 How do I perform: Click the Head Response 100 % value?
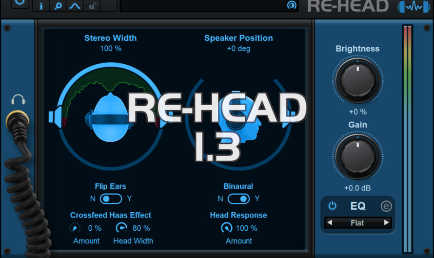246,228
